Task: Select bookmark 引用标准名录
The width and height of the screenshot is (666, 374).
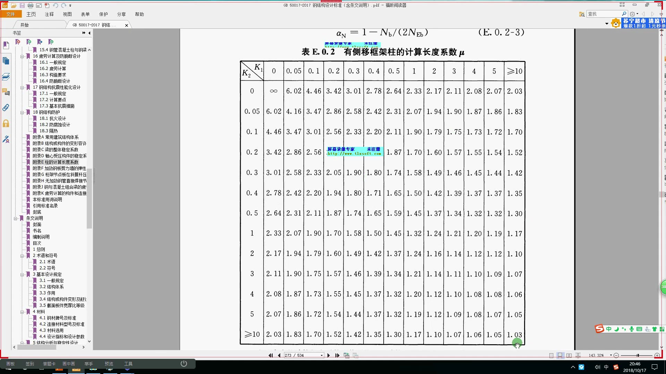Action: pos(45,206)
